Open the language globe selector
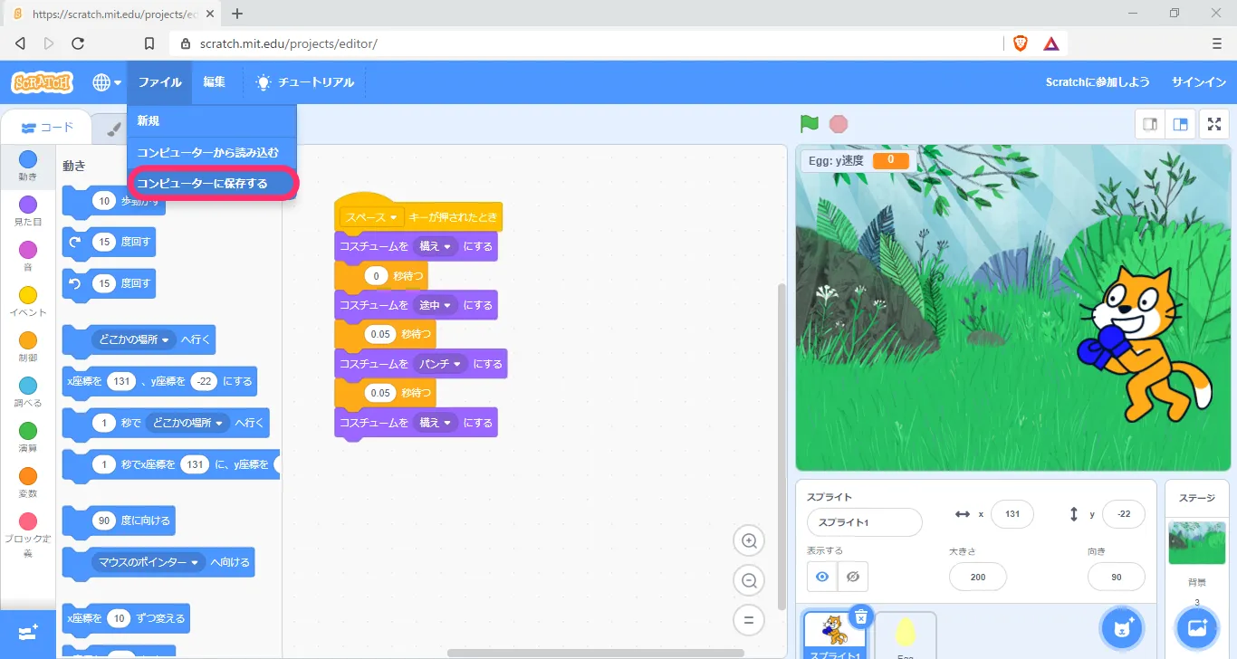1237x659 pixels. point(107,82)
